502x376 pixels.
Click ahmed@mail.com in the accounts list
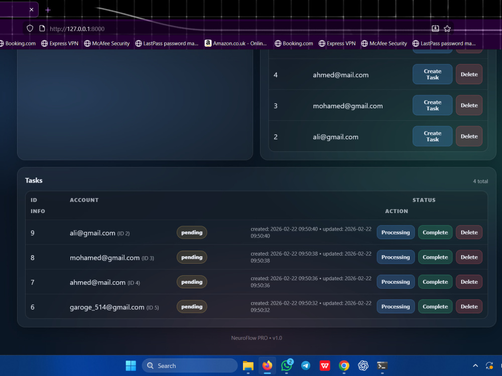point(341,75)
